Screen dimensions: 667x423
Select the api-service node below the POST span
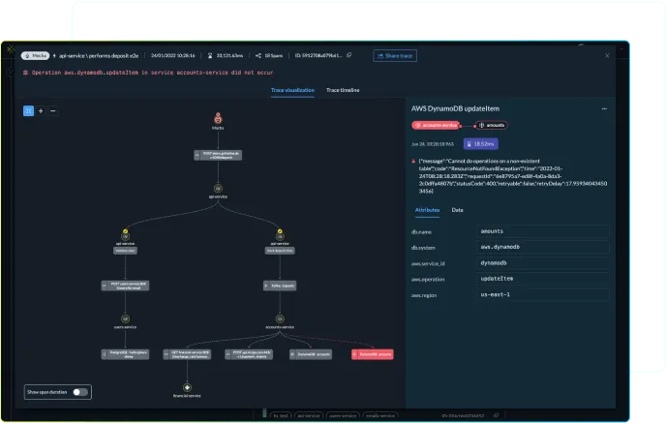(218, 189)
